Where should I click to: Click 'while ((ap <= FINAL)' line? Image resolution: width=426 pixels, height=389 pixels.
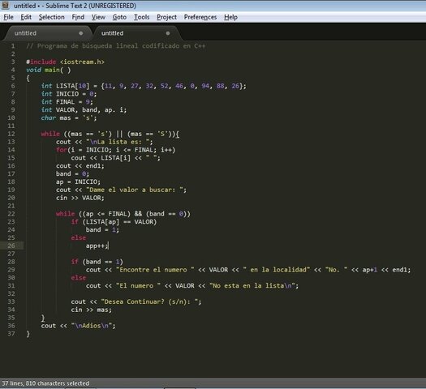pyautogui.click(x=123, y=214)
